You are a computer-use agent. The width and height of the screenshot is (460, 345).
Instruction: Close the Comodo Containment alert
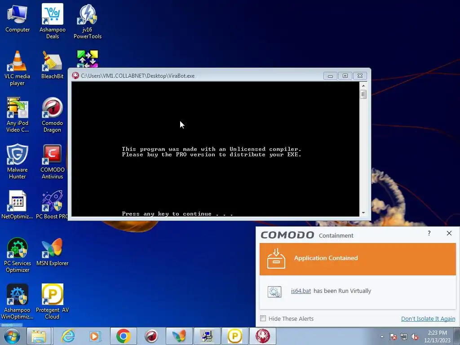(x=449, y=233)
